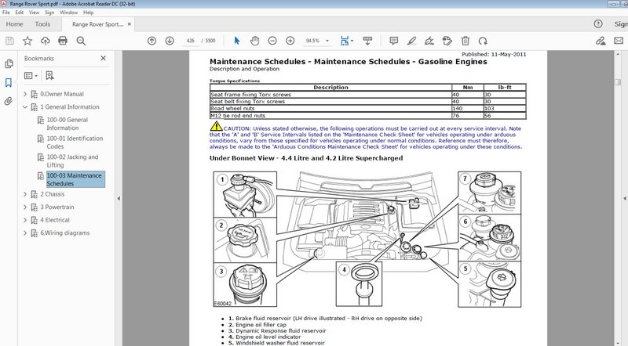Image resolution: width=628 pixels, height=346 pixels.
Task: Expand 6.Wiring diagrams bookmark
Action: [x=25, y=233]
